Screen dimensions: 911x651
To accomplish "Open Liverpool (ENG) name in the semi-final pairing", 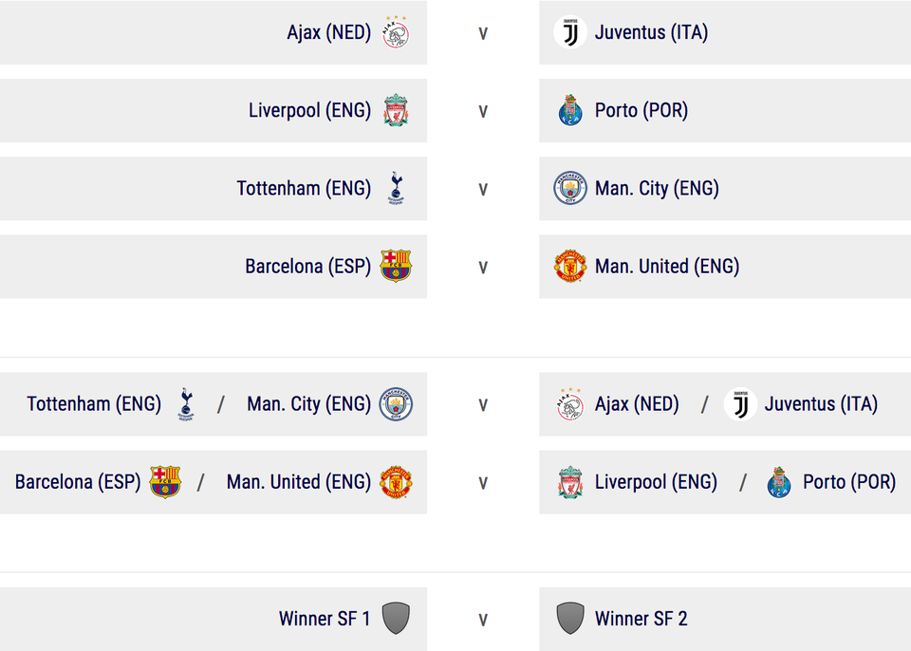I will (656, 482).
